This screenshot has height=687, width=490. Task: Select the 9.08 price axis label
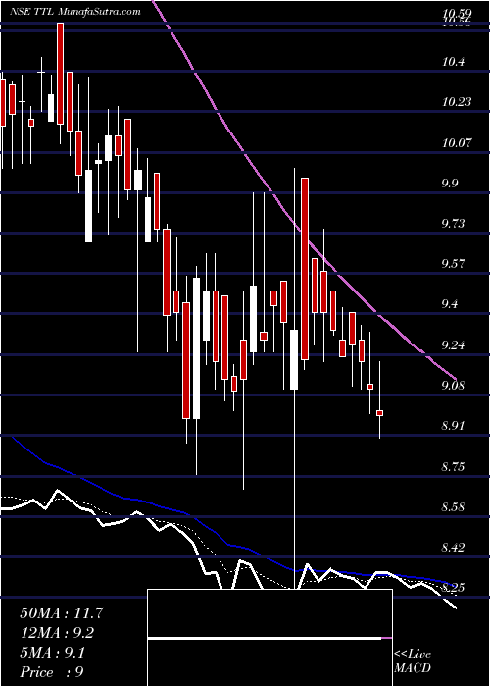(455, 386)
